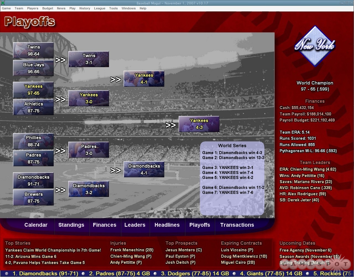354x277 pixels.
Task: Open the Yankees Claim World Championship headline
Action: click(53, 250)
